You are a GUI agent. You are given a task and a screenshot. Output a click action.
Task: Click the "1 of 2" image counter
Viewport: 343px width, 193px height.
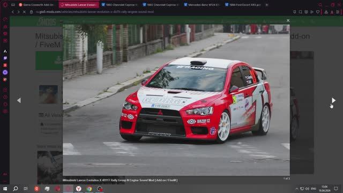pos(287,179)
